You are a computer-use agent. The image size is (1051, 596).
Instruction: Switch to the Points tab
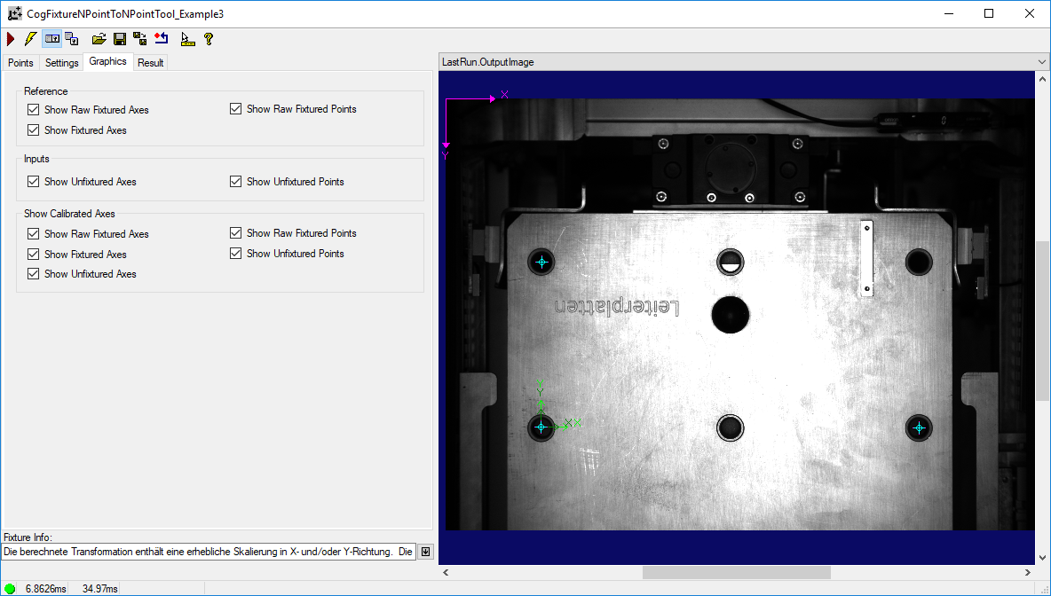coord(20,63)
